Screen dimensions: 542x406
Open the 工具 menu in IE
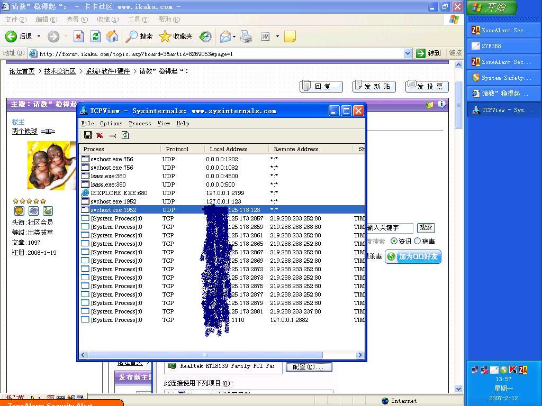coord(139,20)
